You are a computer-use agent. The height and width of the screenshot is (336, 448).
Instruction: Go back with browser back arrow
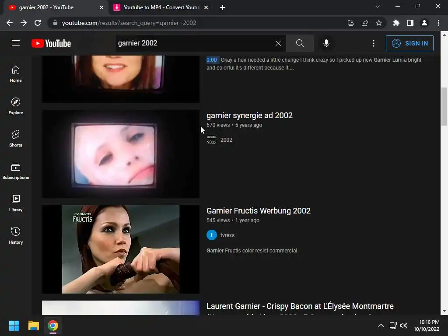click(10, 23)
